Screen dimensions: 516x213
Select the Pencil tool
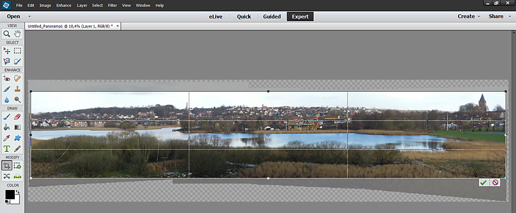pyautogui.click(x=17, y=149)
